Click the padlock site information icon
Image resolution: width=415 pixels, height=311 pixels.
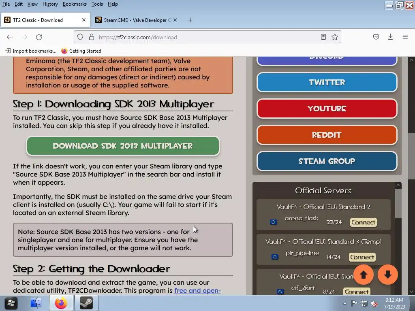point(92,37)
